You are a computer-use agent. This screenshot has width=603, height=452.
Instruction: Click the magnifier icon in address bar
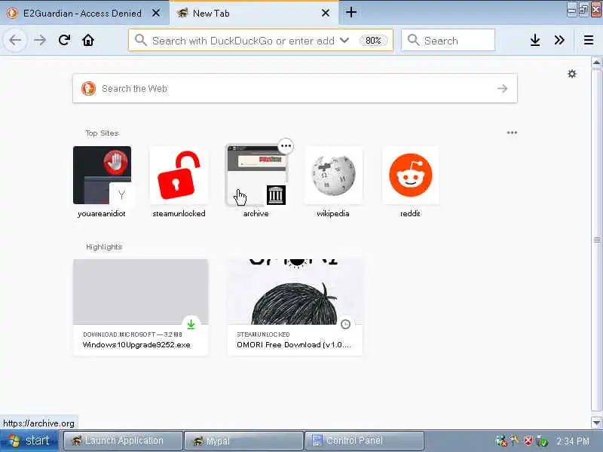141,40
